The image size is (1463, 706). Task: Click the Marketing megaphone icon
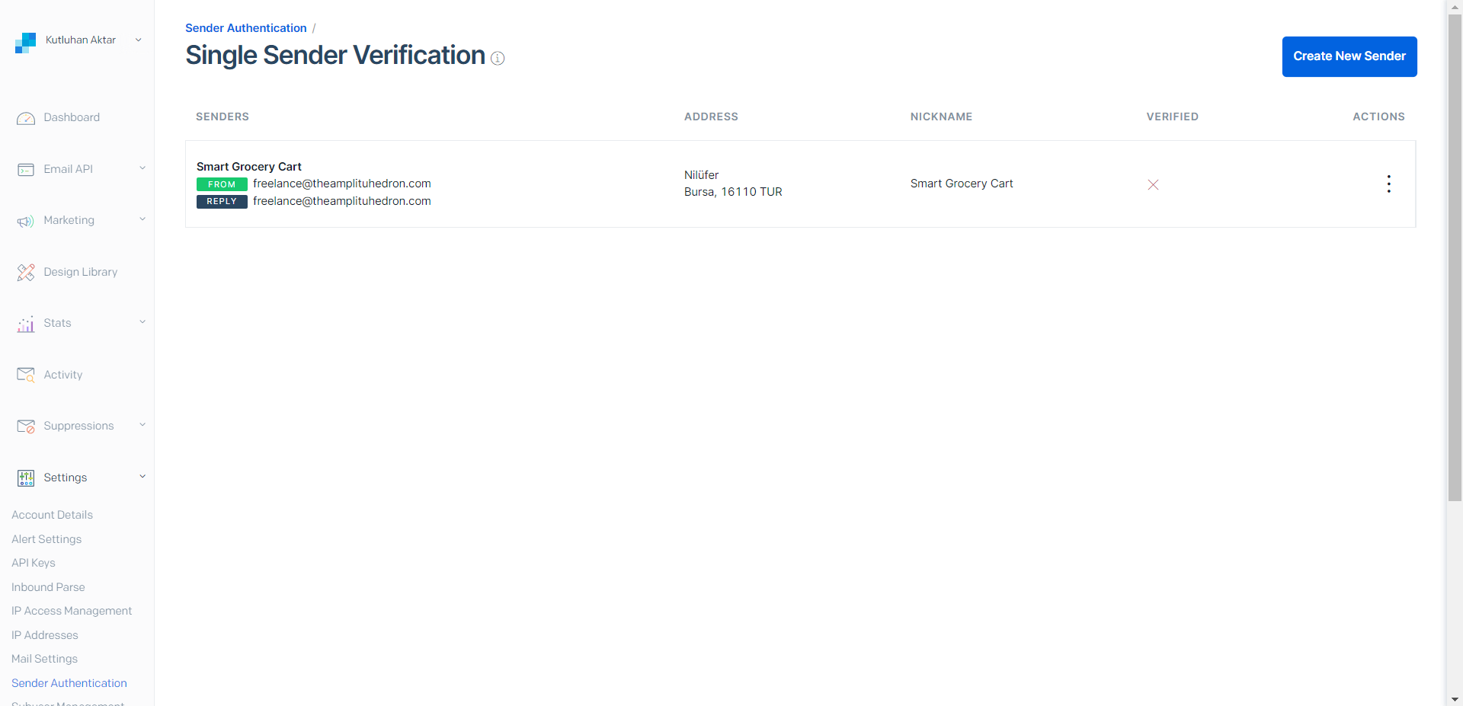pyautogui.click(x=26, y=221)
